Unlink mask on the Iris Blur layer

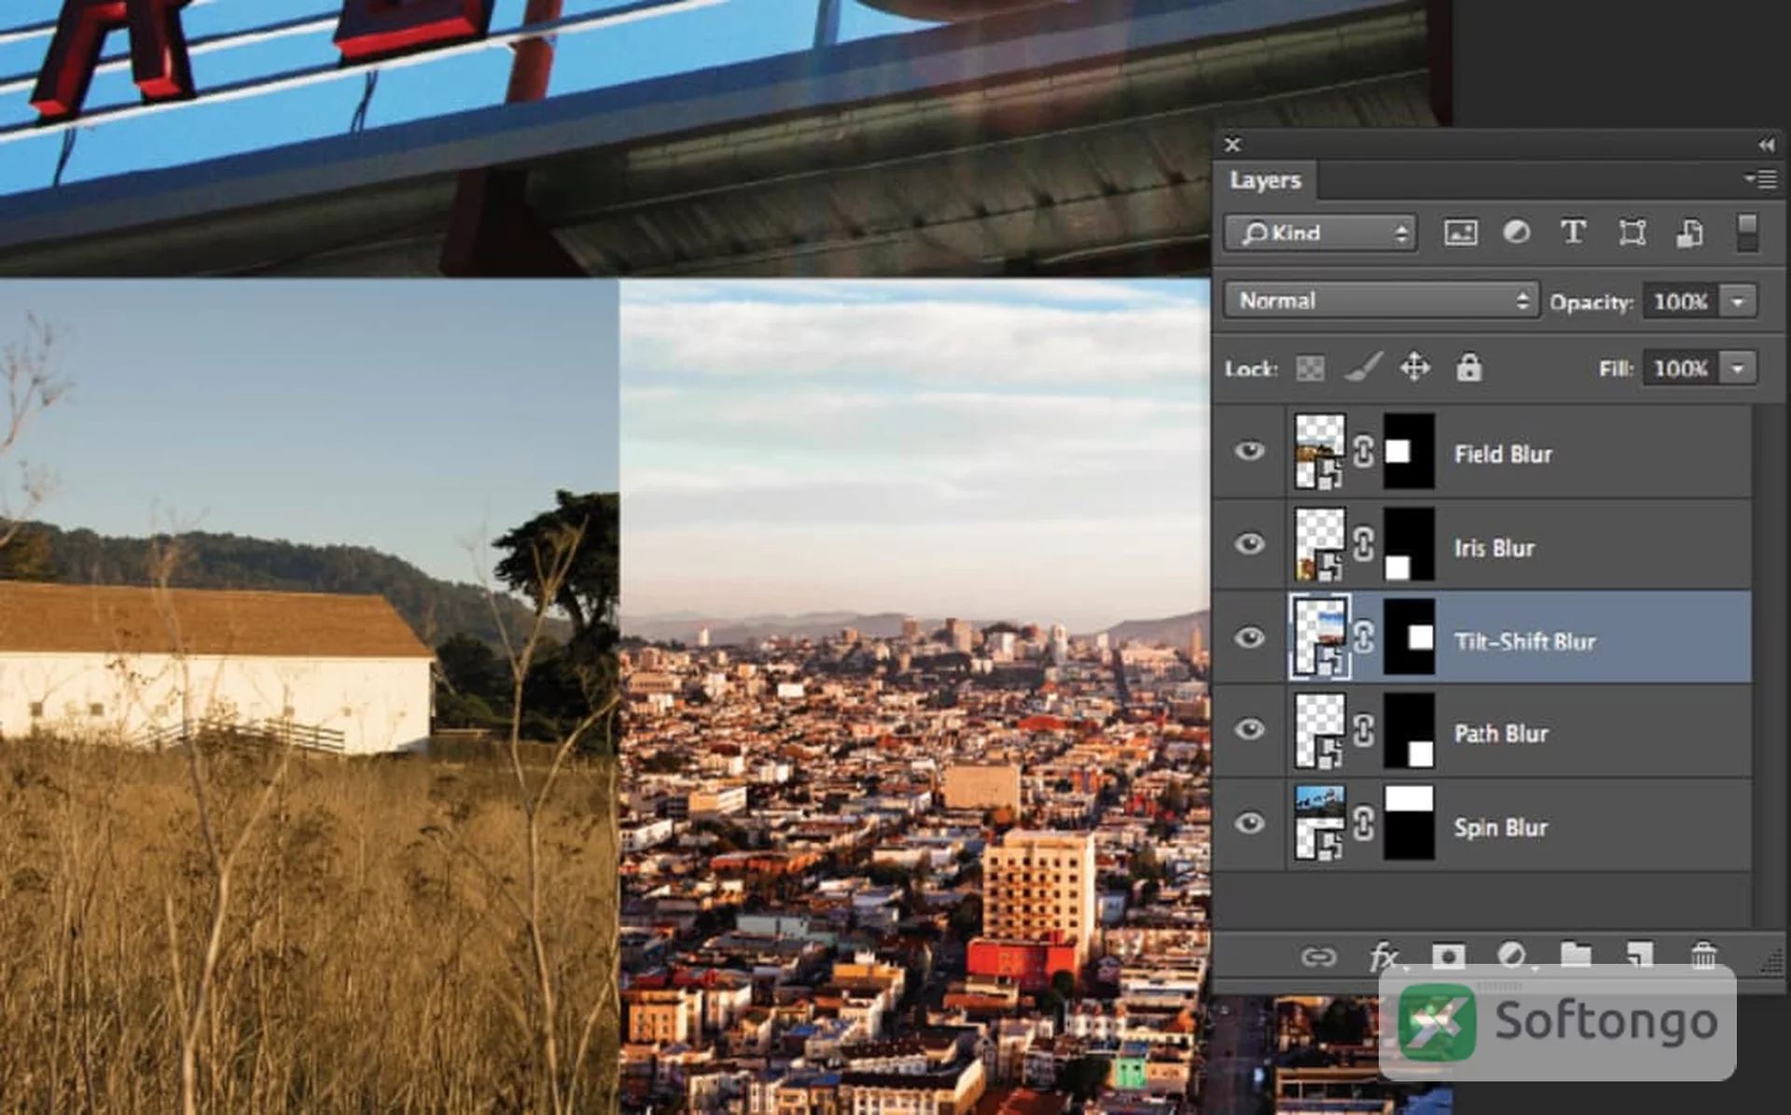tap(1363, 544)
